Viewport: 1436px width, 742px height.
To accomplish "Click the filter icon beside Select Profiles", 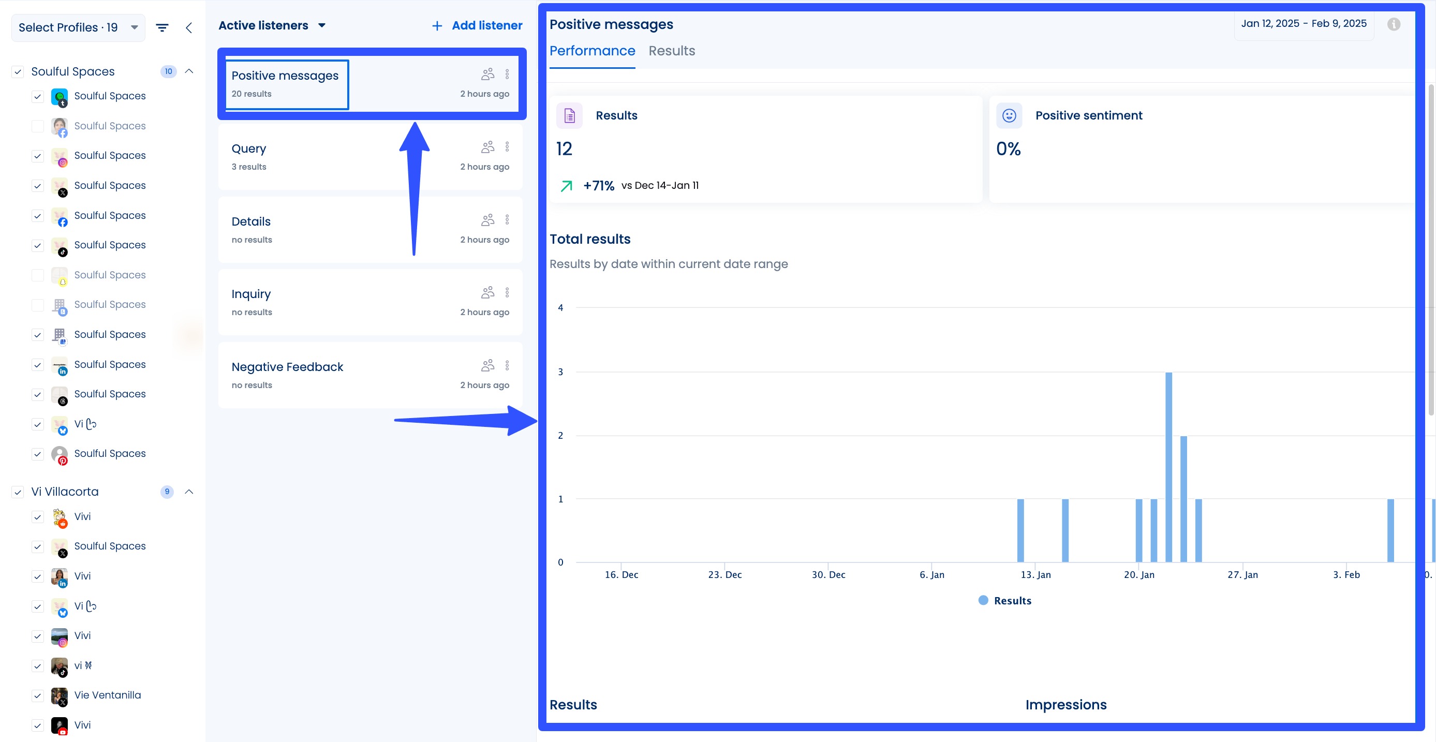I will pos(161,28).
